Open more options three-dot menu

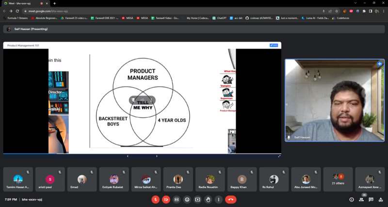coord(219,199)
